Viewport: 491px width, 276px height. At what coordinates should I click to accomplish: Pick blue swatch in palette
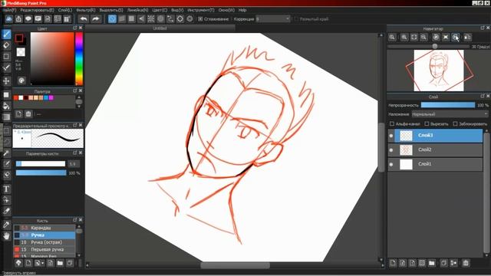click(x=46, y=97)
